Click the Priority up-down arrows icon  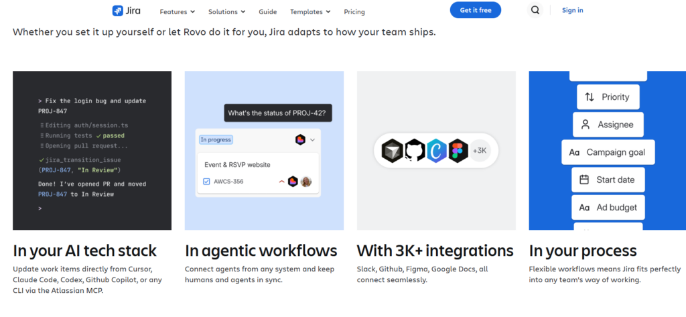(590, 97)
